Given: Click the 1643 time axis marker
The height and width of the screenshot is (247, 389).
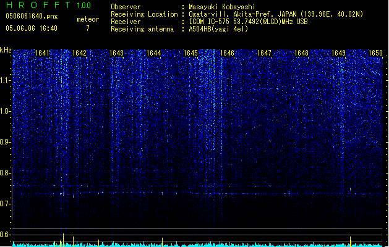Looking at the screenshot, I should pyautogui.click(x=116, y=53).
